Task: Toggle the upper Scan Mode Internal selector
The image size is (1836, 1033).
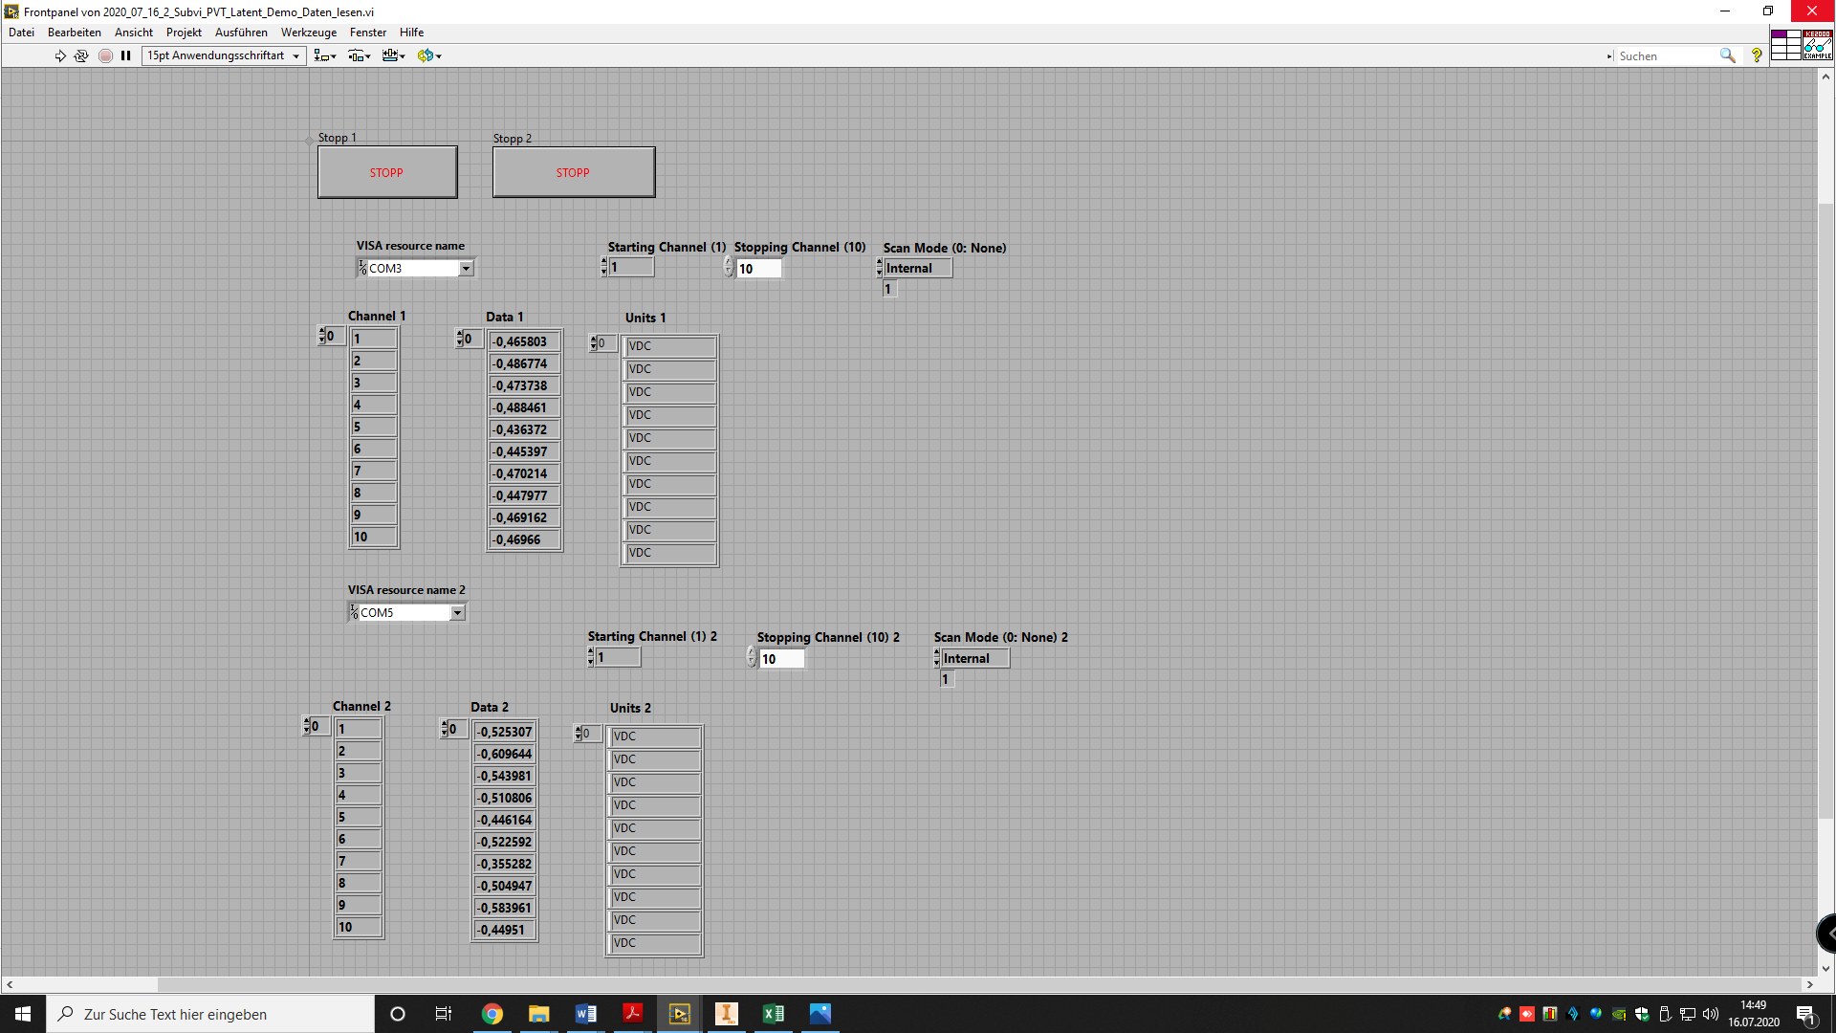Action: point(916,269)
